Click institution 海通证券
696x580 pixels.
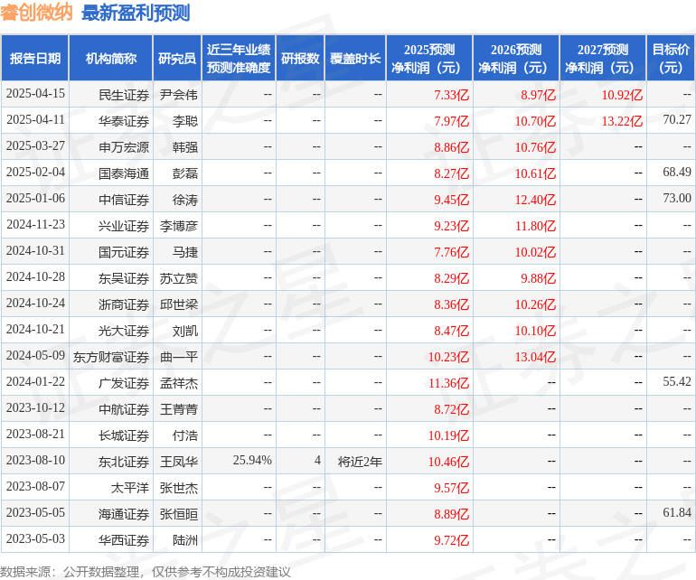124,514
